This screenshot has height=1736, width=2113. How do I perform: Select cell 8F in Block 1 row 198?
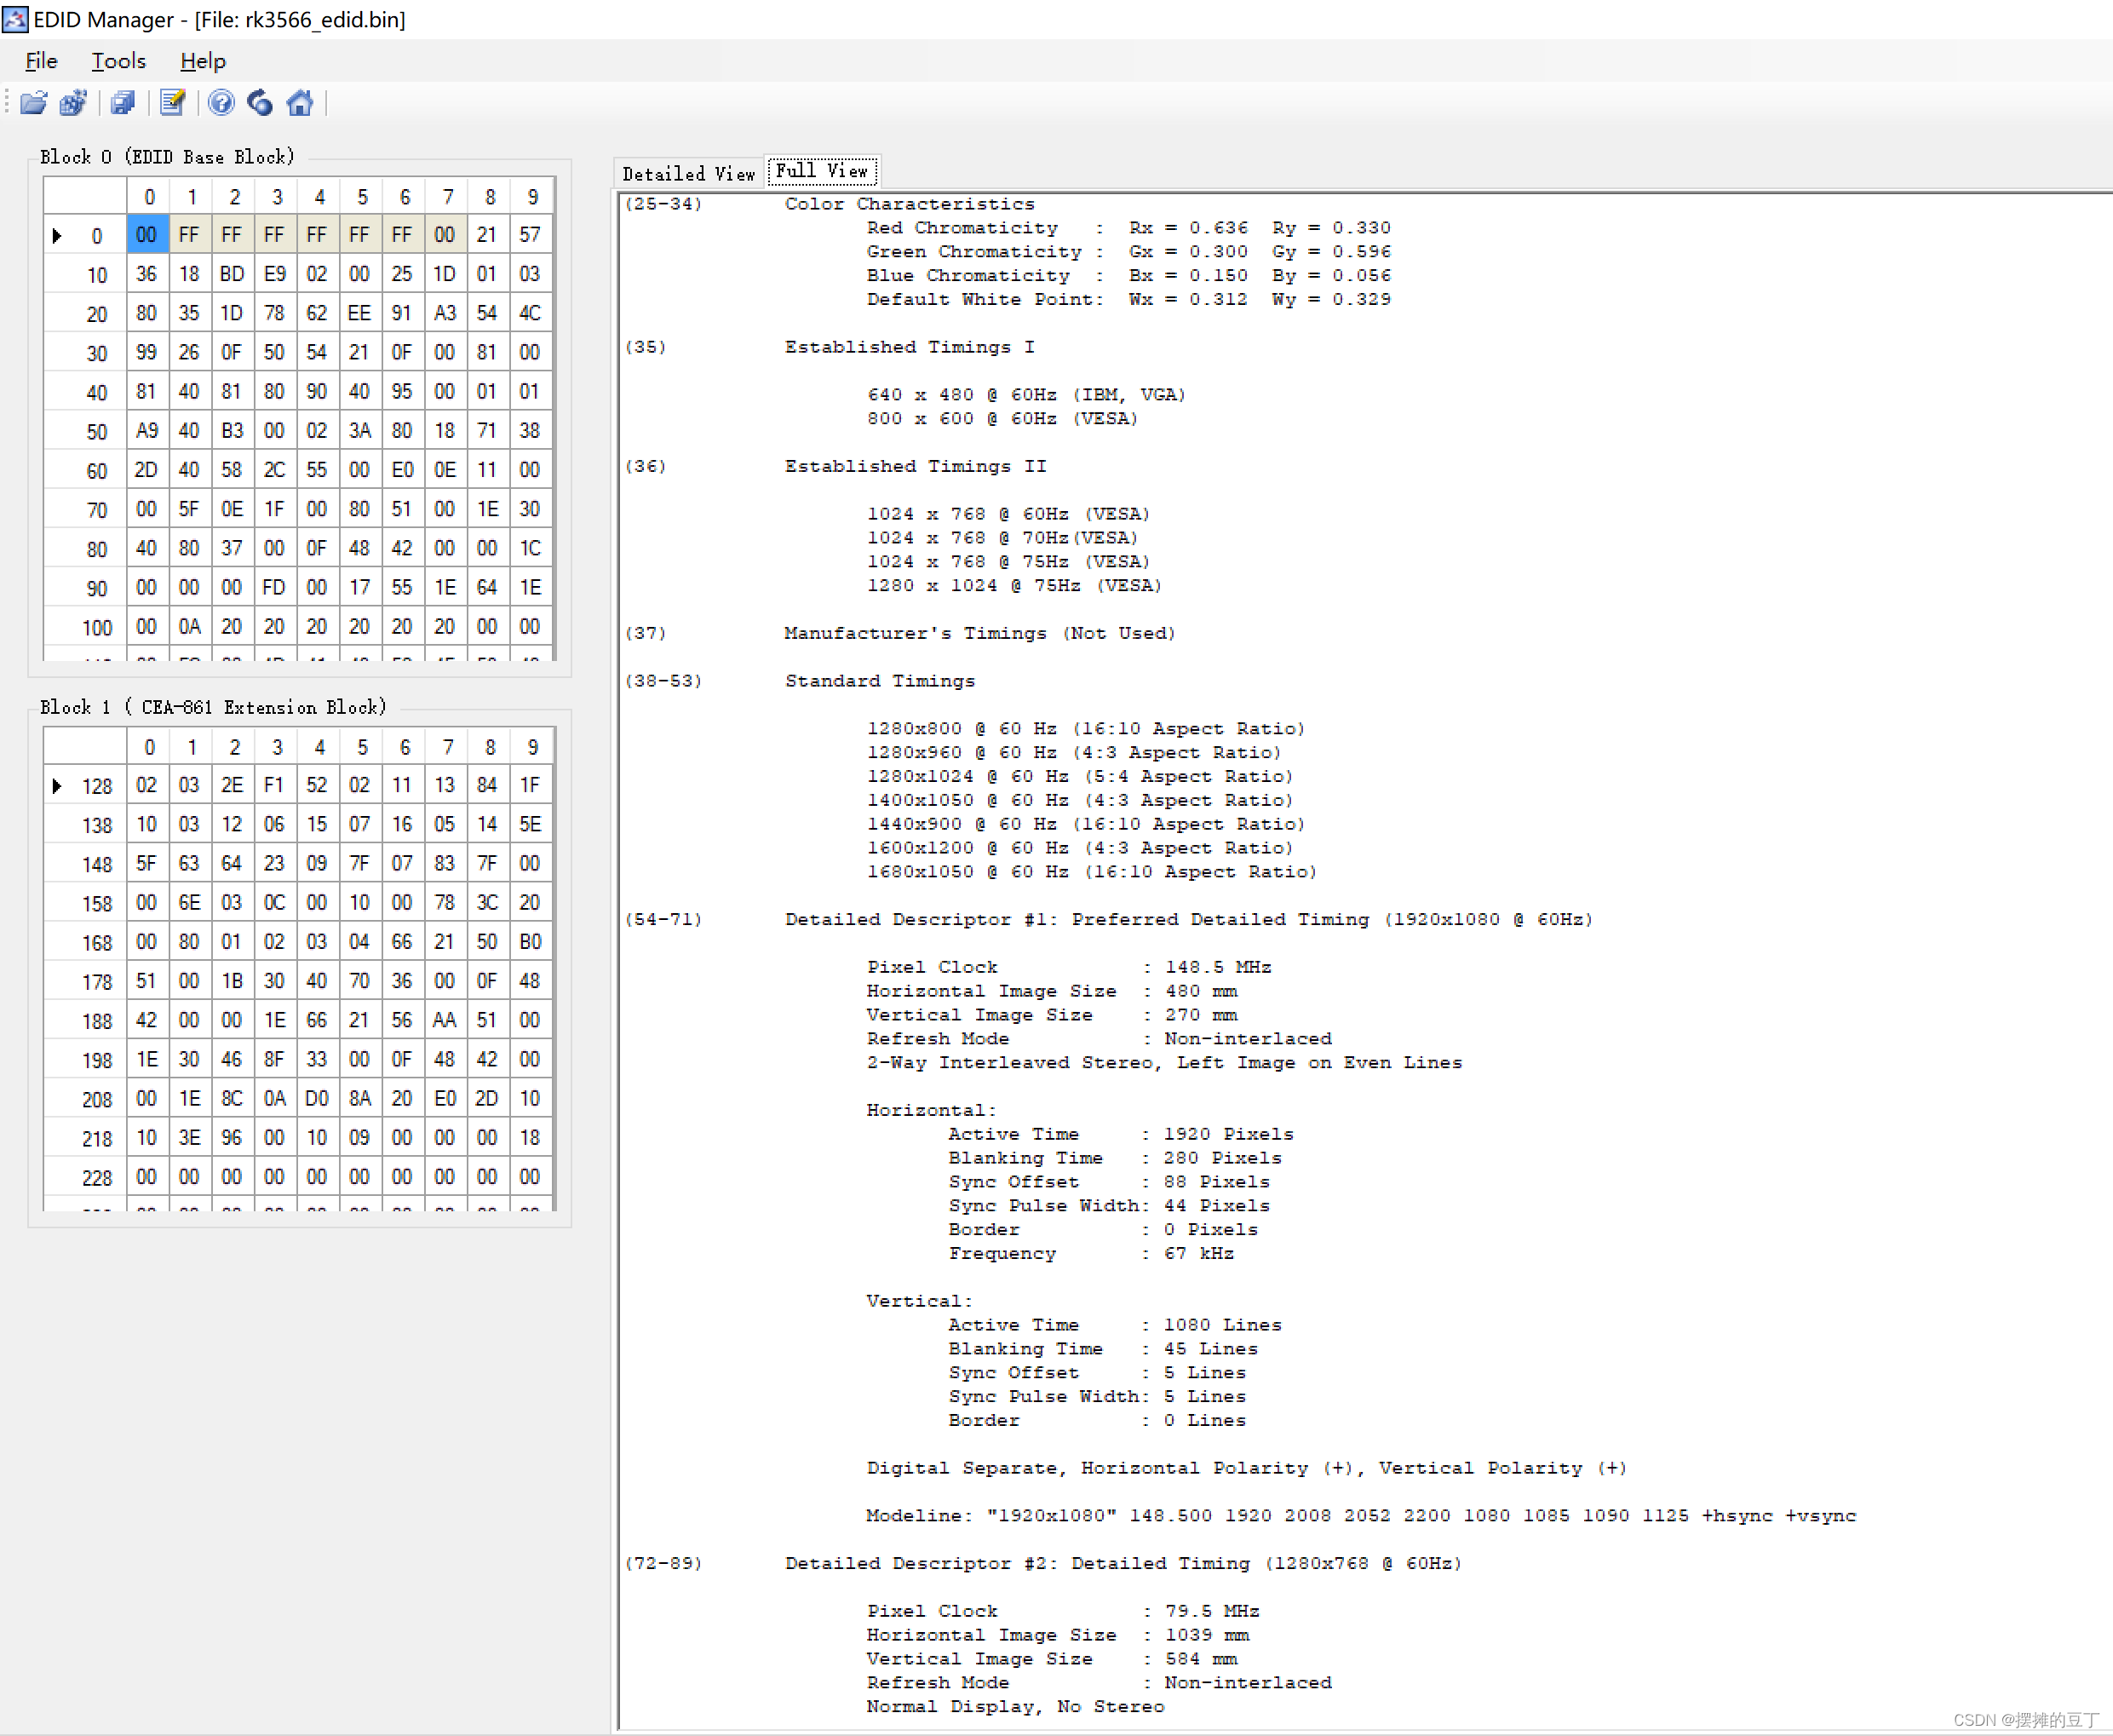[275, 1059]
